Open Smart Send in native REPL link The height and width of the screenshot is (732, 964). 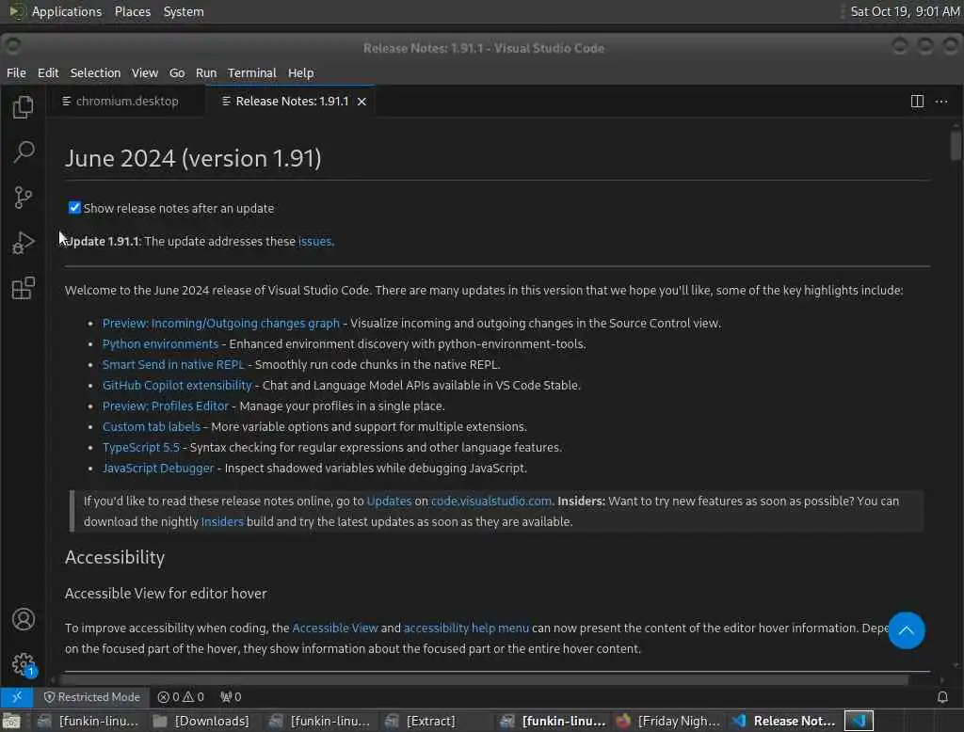(x=173, y=364)
